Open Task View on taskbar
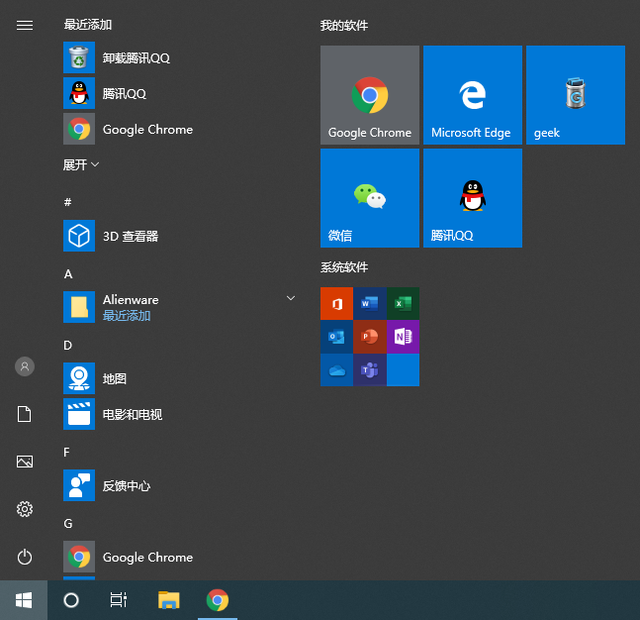Image resolution: width=640 pixels, height=620 pixels. [x=119, y=600]
